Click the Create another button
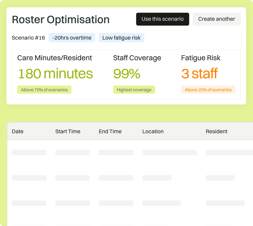The image size is (253, 226). (x=217, y=19)
